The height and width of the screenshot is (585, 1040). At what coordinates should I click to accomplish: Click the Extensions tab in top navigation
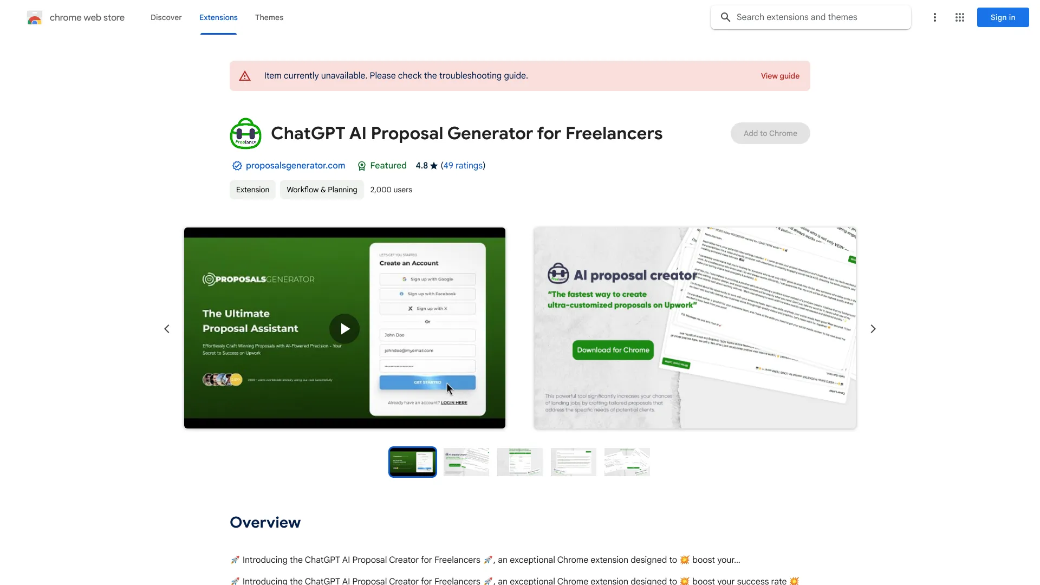coord(218,17)
